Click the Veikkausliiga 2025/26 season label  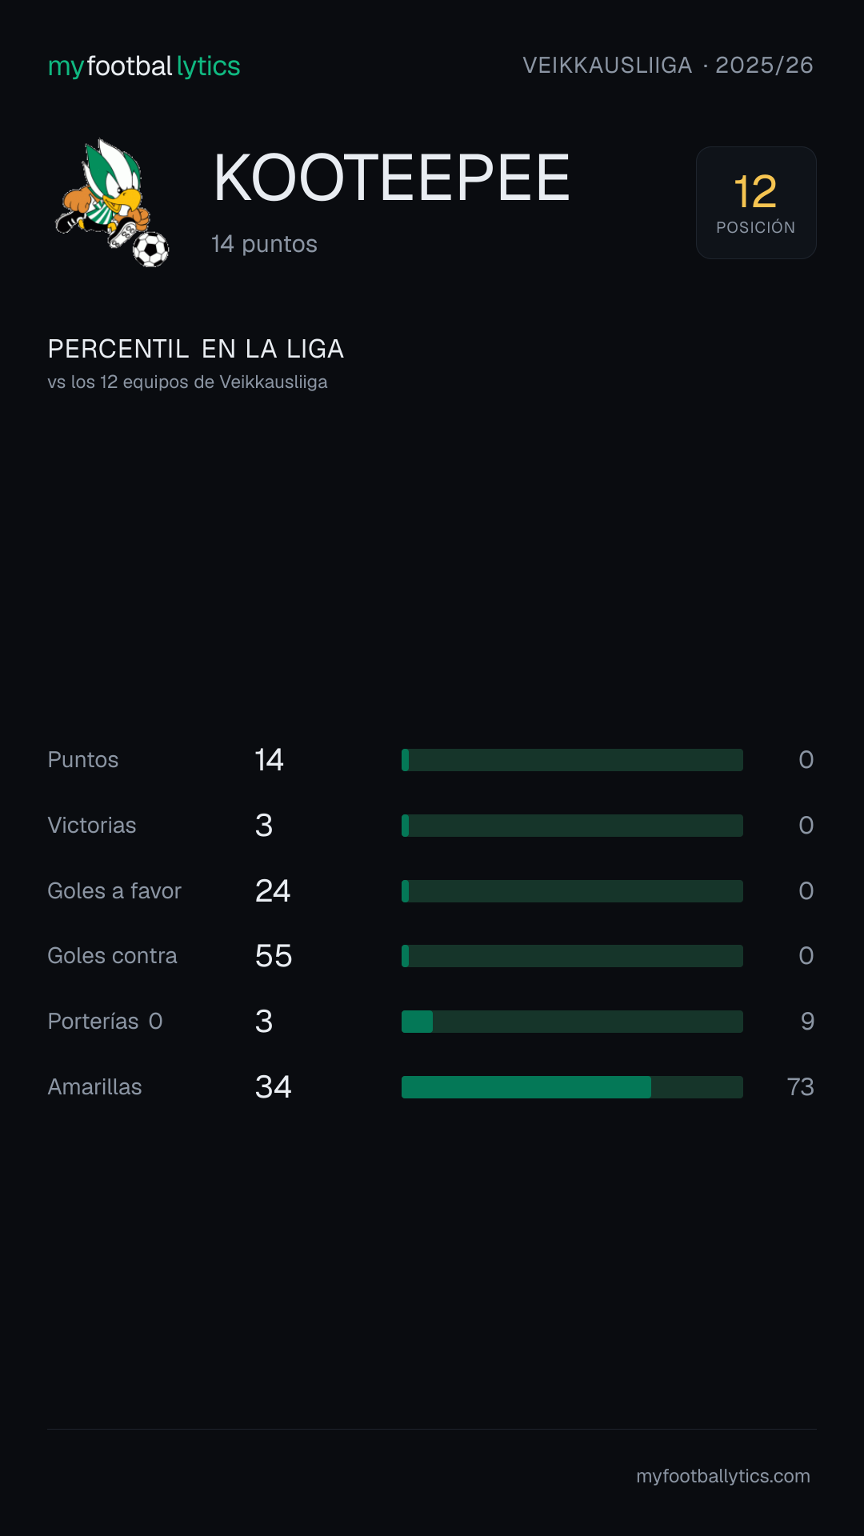pos(668,65)
